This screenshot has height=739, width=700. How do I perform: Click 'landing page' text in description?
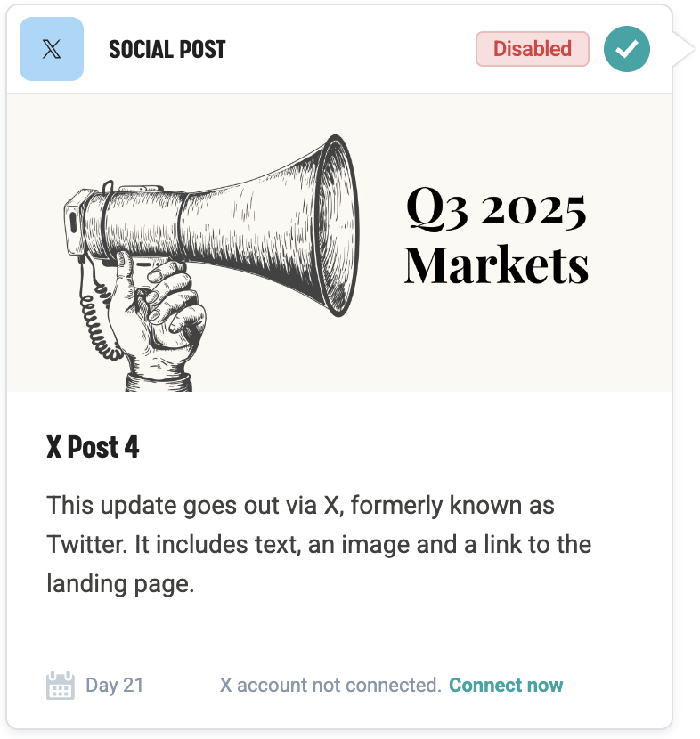click(119, 584)
